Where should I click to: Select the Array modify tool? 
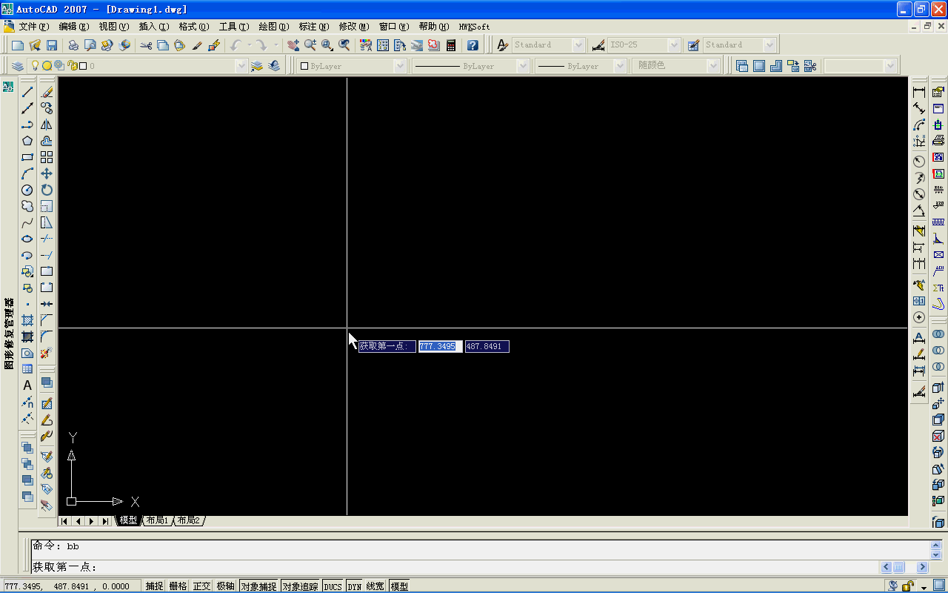point(47,157)
